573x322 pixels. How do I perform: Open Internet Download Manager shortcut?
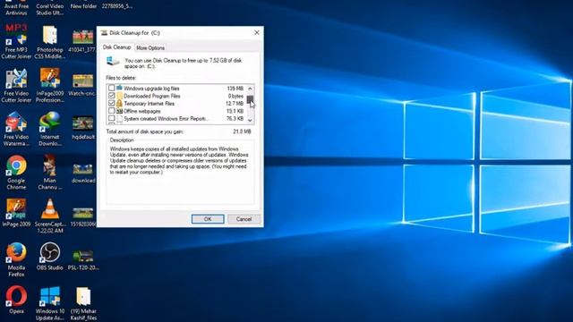(x=50, y=129)
